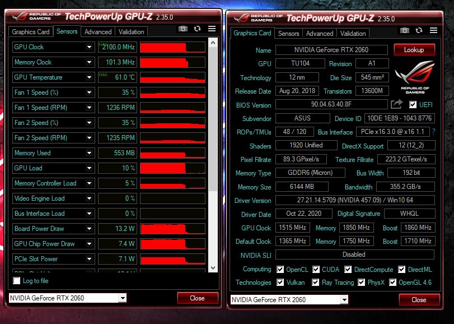454x324 pixels.
Task: Open GPU Clock sensor dropdown
Action: pos(89,47)
